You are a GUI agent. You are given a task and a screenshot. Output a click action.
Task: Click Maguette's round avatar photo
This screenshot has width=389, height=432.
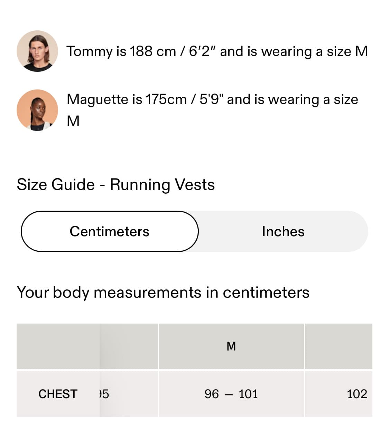(x=37, y=110)
